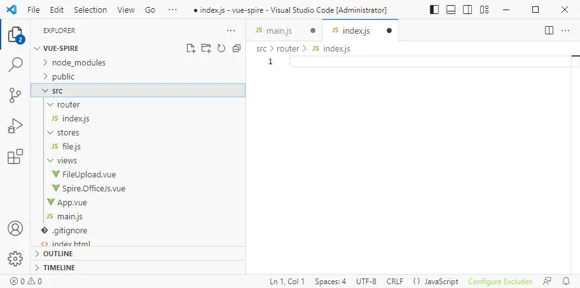This screenshot has height=288, width=580.
Task: Collapse all folders in Explorer
Action: 237,48
